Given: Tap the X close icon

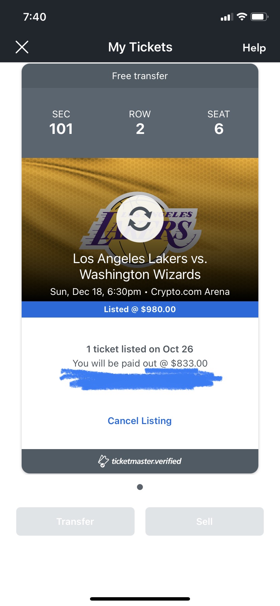Looking at the screenshot, I should [22, 47].
